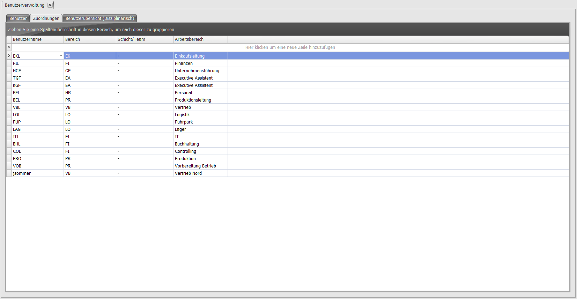Image resolution: width=577 pixels, height=299 pixels.
Task: Select row header of the COL row
Action: 9,151
